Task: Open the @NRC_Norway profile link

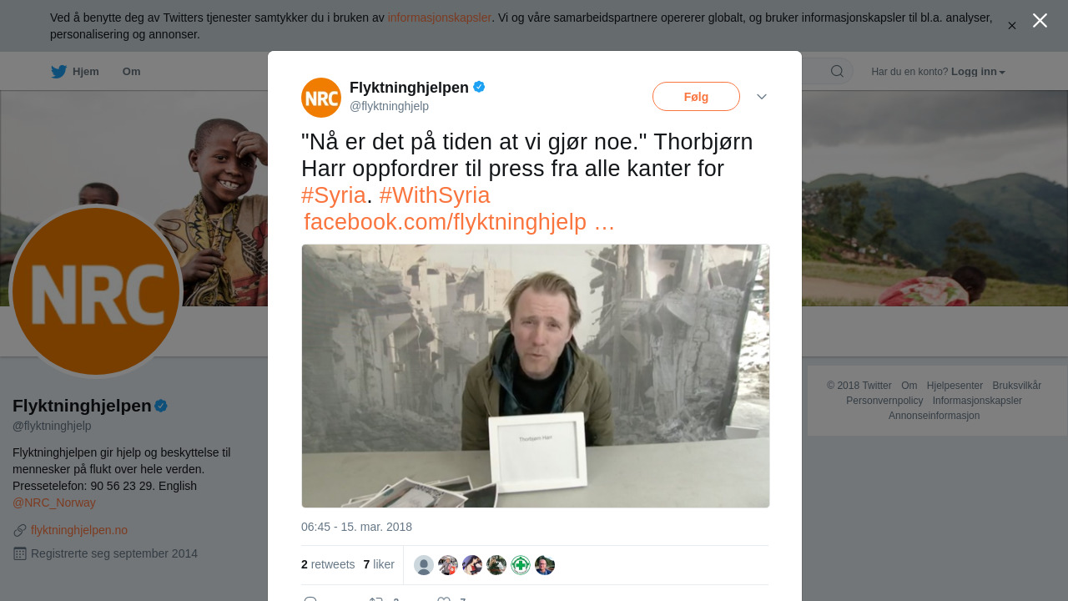Action: coord(54,503)
